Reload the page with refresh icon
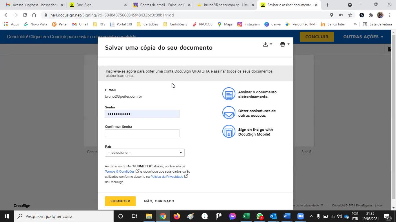The height and width of the screenshot is (222, 396). pos(25,15)
